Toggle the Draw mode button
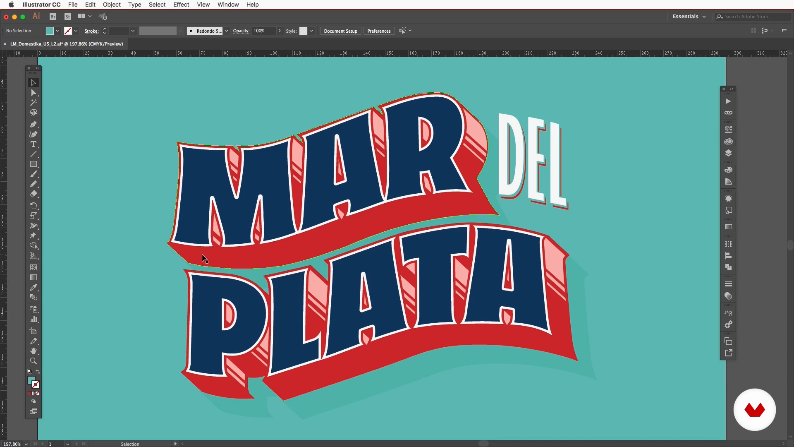The image size is (794, 447). coord(33,401)
